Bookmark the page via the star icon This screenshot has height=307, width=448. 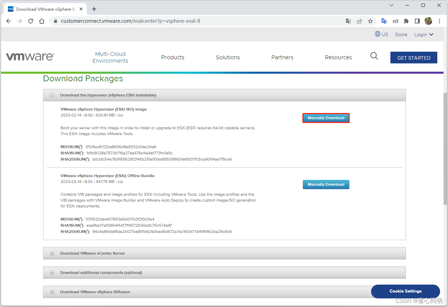pyautogui.click(x=370, y=21)
